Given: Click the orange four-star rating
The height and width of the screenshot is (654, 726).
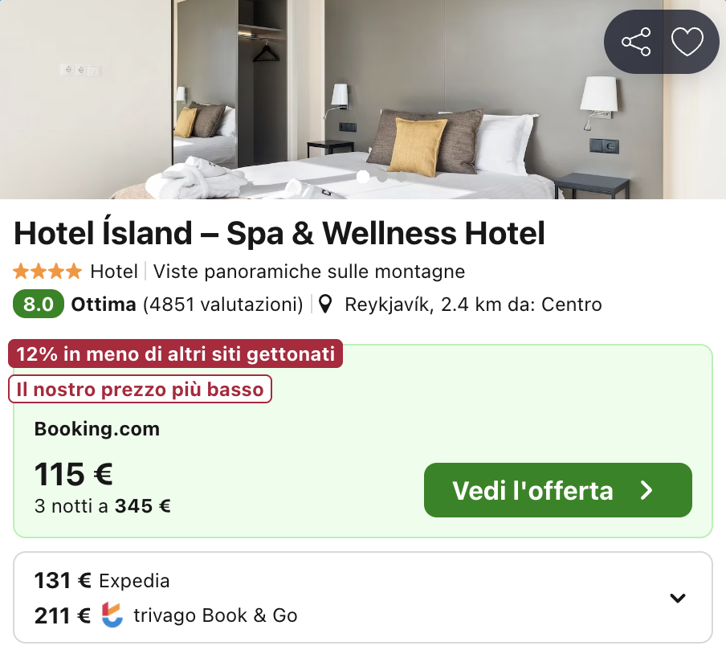Looking at the screenshot, I should point(47,272).
